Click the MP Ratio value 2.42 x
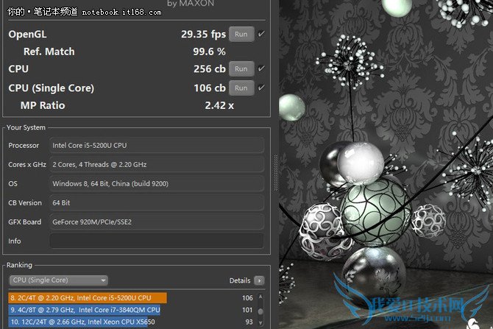This screenshot has width=493, height=329. (x=219, y=105)
